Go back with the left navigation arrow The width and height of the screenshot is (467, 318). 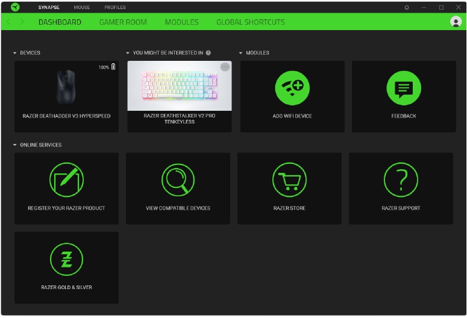pyautogui.click(x=8, y=22)
